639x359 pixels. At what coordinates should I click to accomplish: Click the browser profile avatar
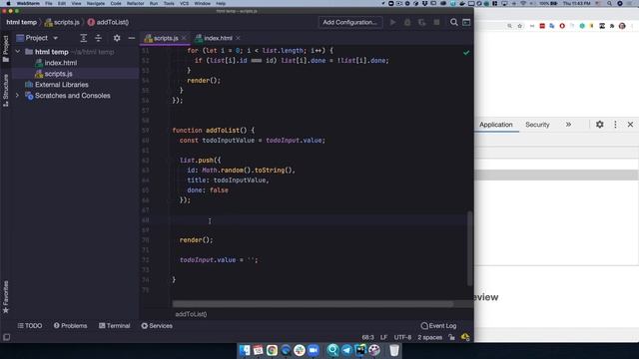click(x=622, y=26)
